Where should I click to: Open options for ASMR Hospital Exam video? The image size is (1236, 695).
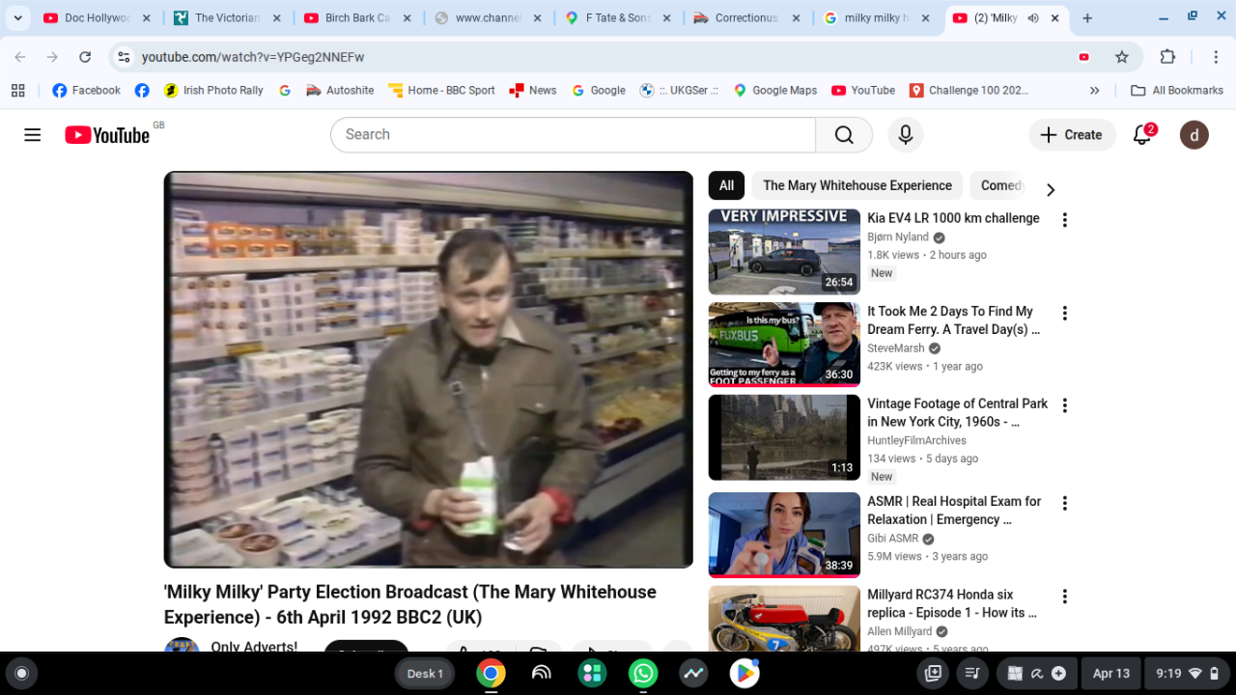pos(1065,503)
